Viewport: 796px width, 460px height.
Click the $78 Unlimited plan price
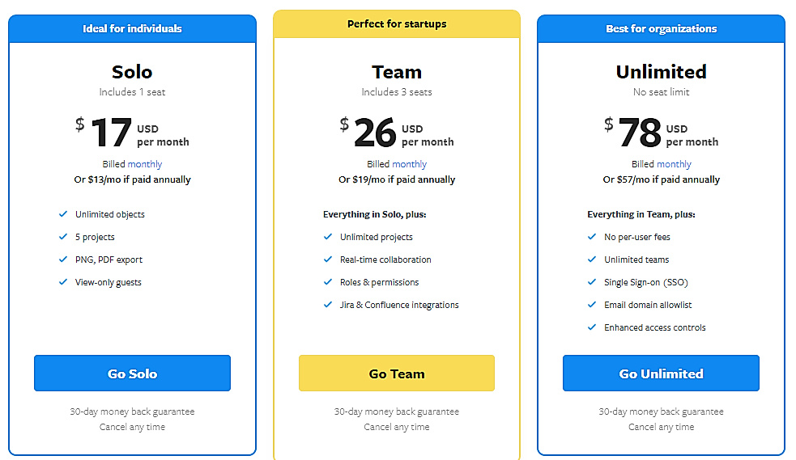(x=640, y=133)
